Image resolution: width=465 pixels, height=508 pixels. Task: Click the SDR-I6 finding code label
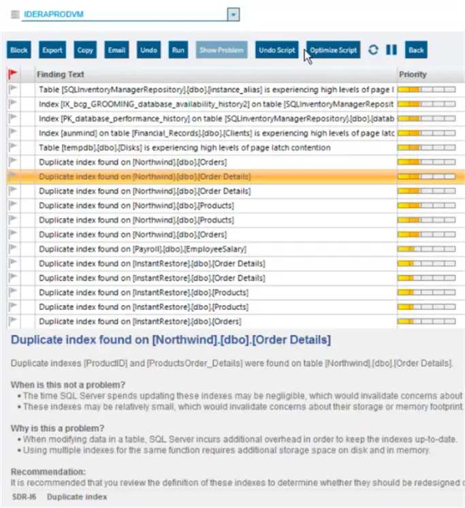[x=24, y=496]
